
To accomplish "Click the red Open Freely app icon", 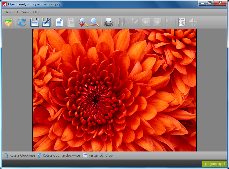I will coord(5,4).
